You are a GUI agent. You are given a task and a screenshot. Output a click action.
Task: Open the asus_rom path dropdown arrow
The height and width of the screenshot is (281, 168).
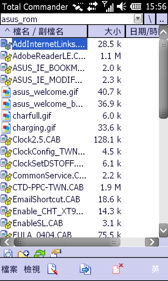coord(138,19)
